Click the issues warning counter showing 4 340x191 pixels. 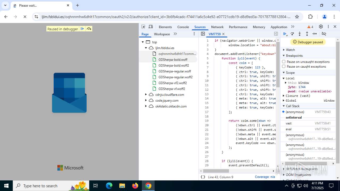click(x=310, y=27)
